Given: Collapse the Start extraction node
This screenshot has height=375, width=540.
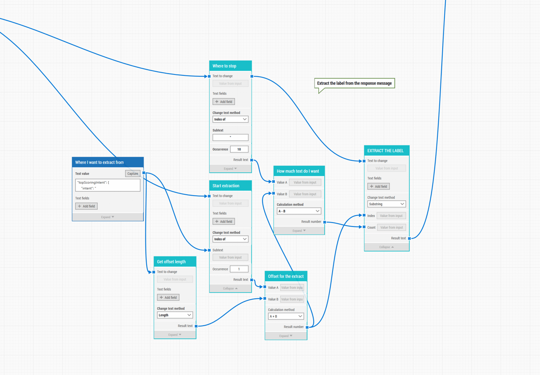Looking at the screenshot, I should [x=230, y=288].
